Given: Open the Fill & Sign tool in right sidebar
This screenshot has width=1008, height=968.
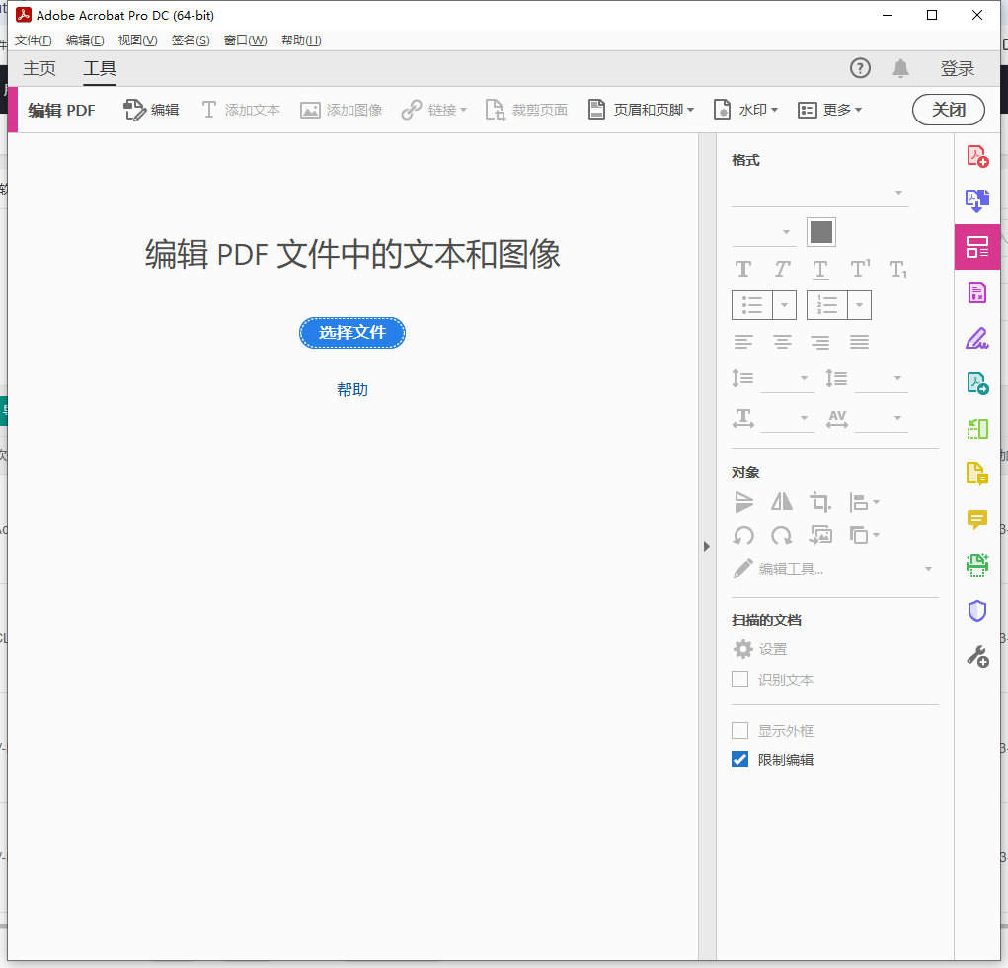Looking at the screenshot, I should point(976,338).
